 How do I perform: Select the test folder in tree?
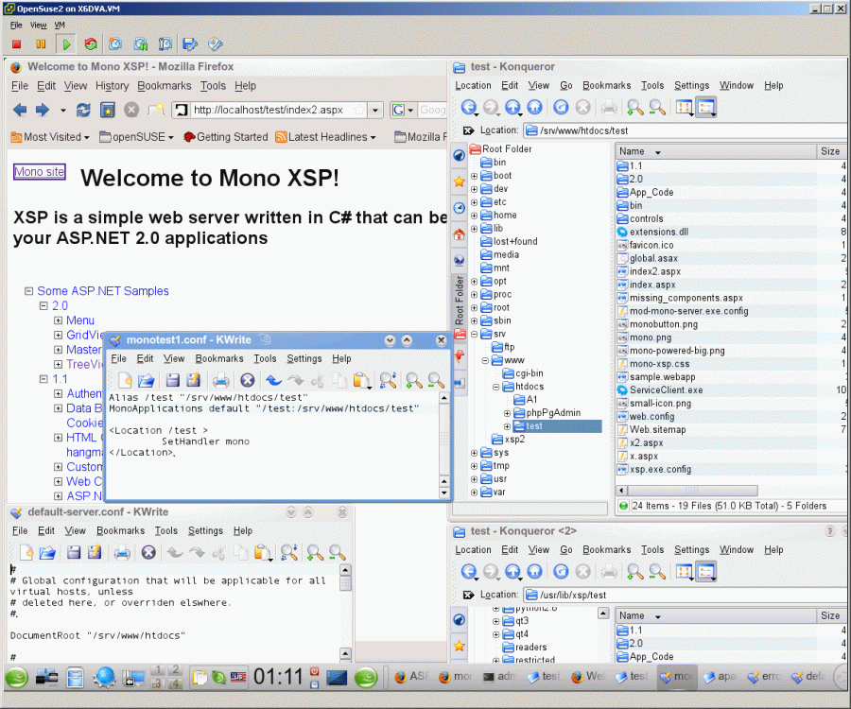pyautogui.click(x=533, y=426)
